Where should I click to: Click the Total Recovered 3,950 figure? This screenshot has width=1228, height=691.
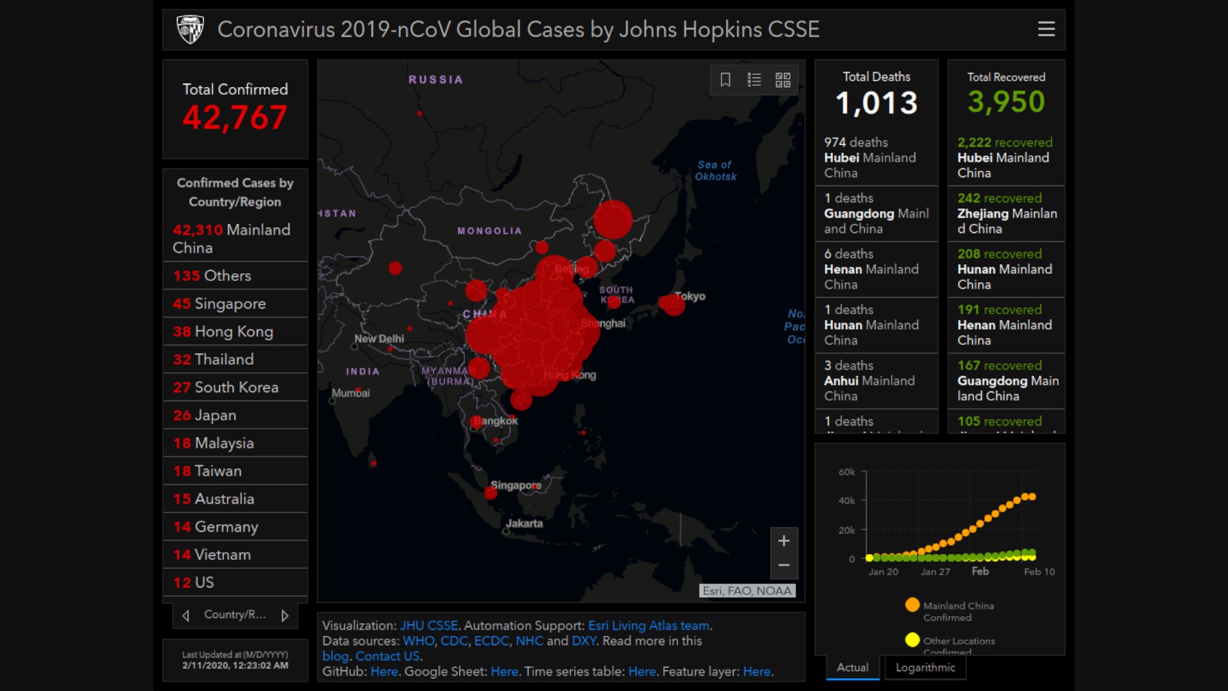pyautogui.click(x=1006, y=102)
